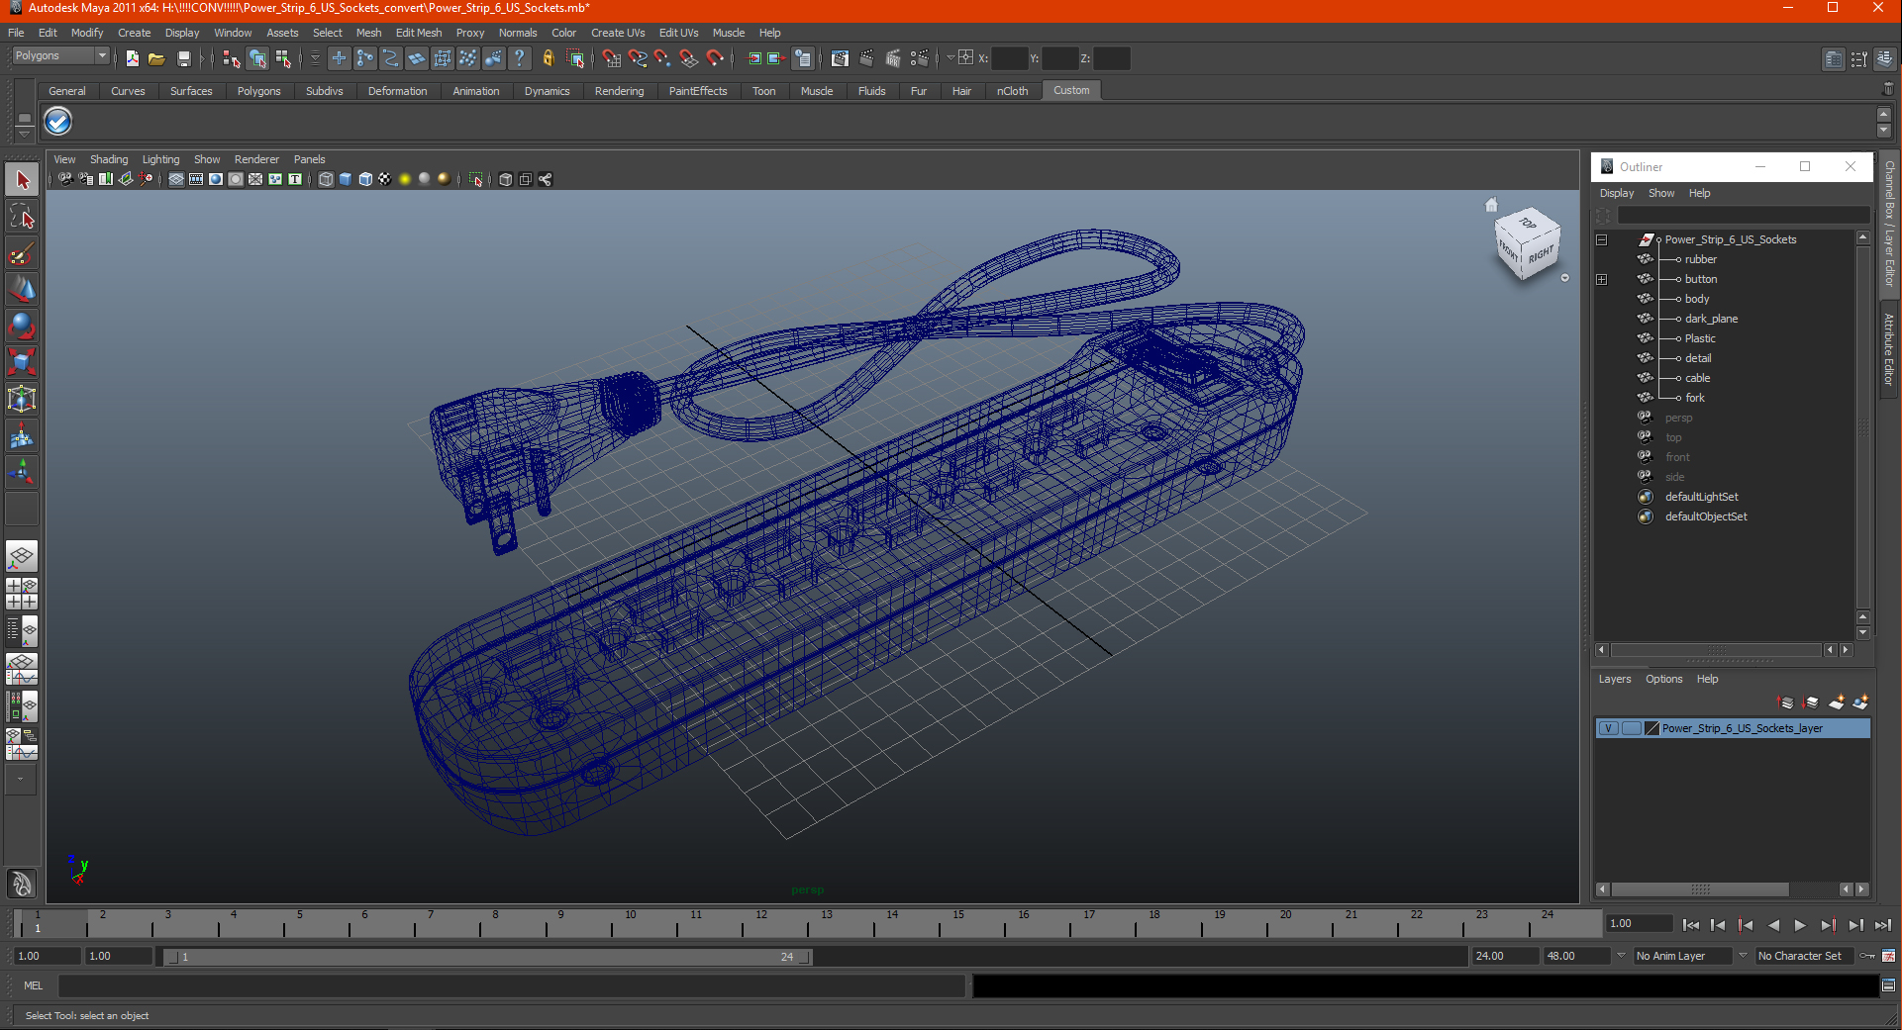Collapse Power_Strip_6_US_Sockets tree in Outliner
The image size is (1902, 1030).
[x=1602, y=239]
